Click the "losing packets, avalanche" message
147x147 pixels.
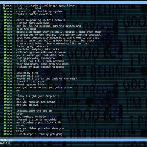point(36,58)
